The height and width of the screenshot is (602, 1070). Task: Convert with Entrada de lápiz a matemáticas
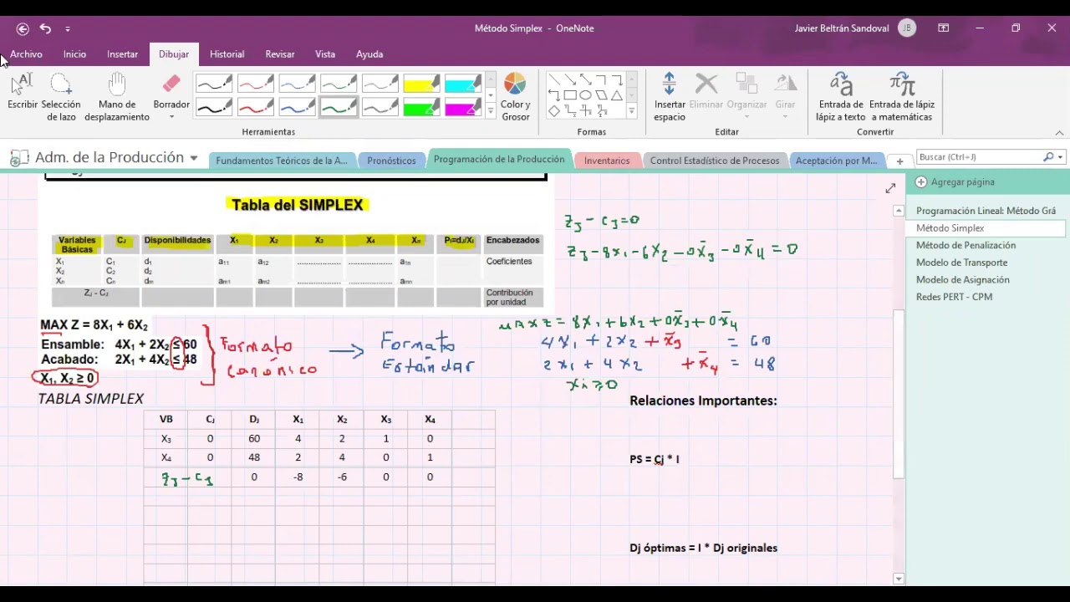(902, 97)
